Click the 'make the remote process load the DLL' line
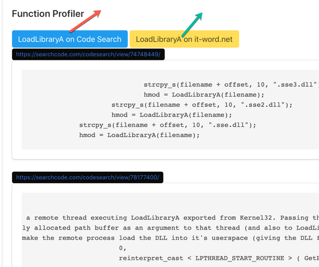The height and width of the screenshot is (267, 319). click(x=135, y=238)
